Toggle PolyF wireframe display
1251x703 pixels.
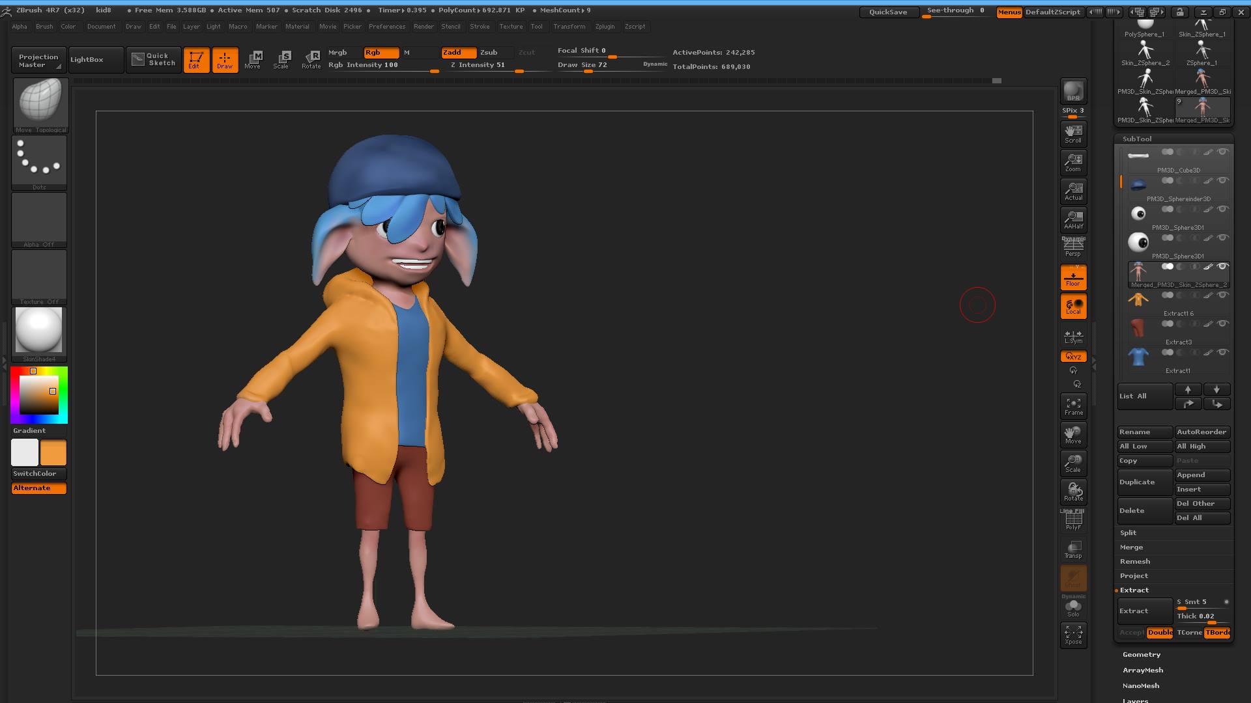(x=1073, y=520)
